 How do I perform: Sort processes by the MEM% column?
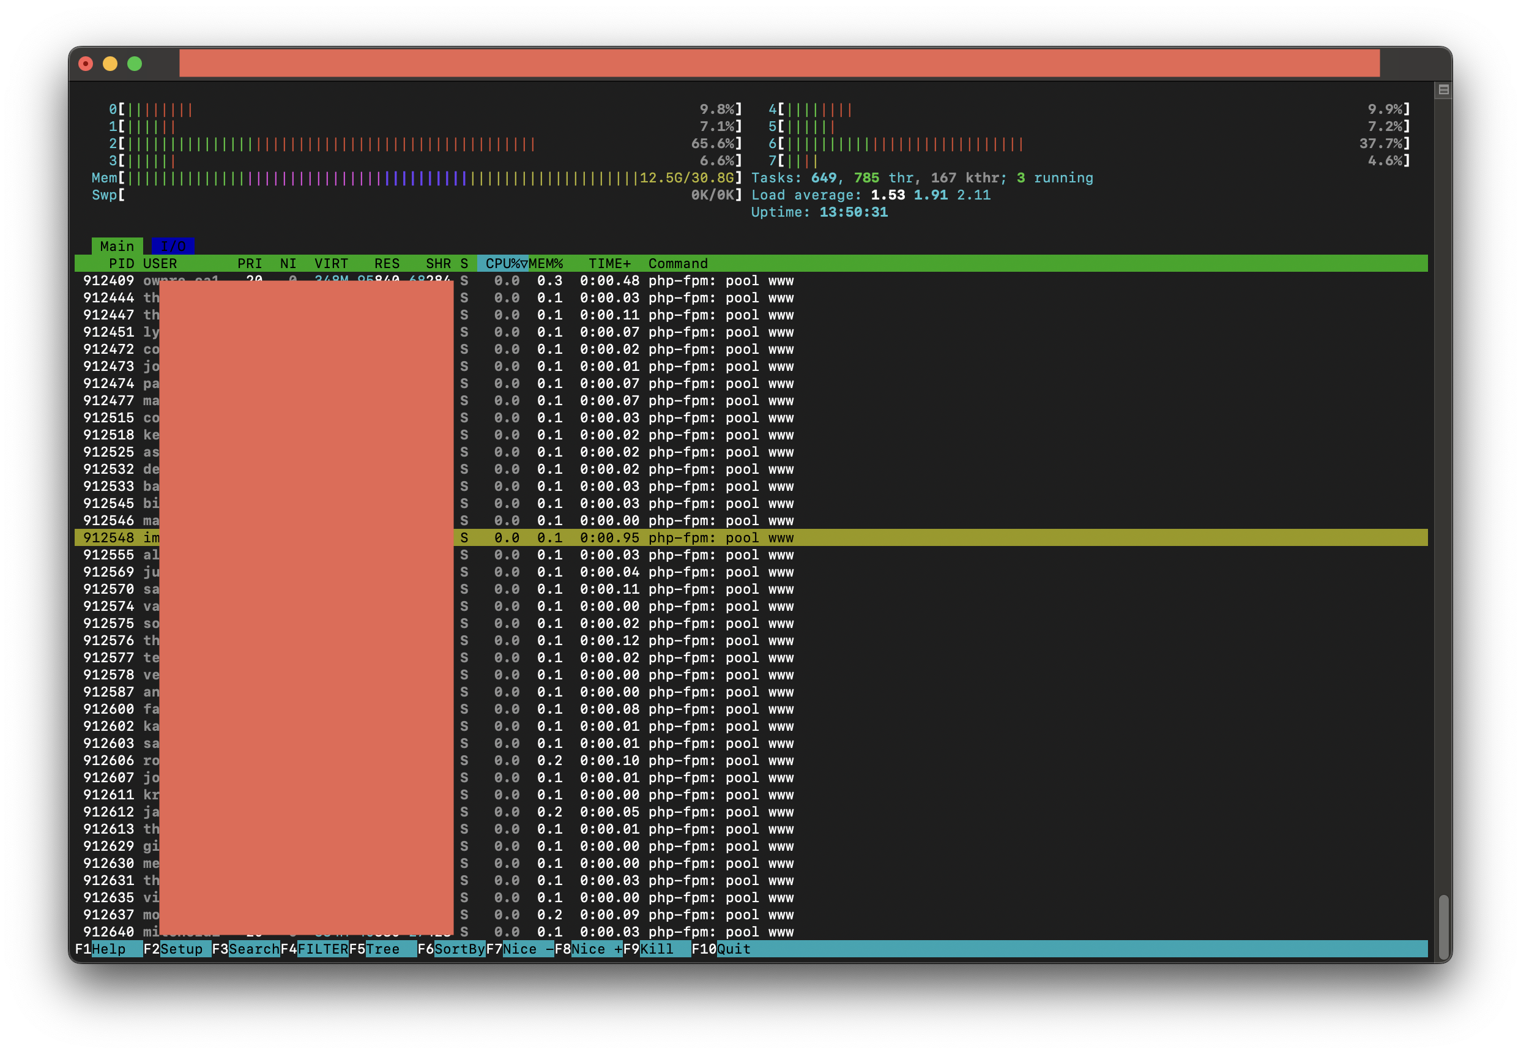(x=546, y=263)
